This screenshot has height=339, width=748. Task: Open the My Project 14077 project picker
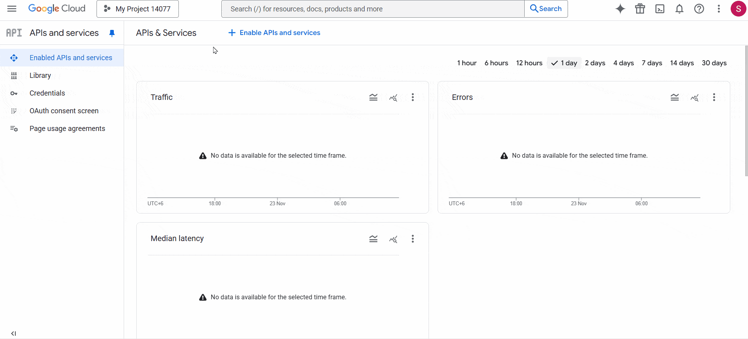pyautogui.click(x=137, y=9)
